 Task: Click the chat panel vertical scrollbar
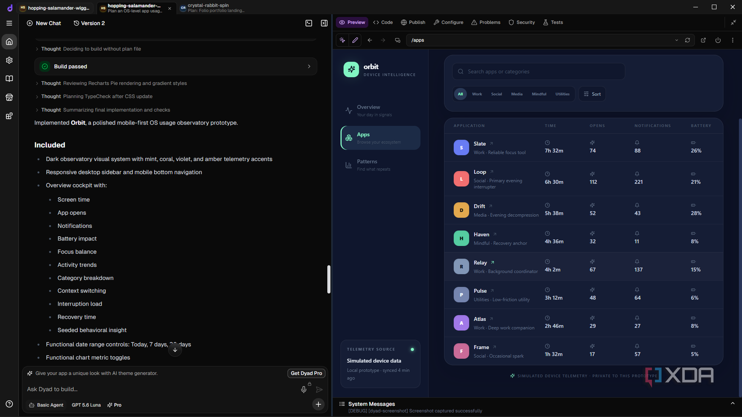coord(329,279)
